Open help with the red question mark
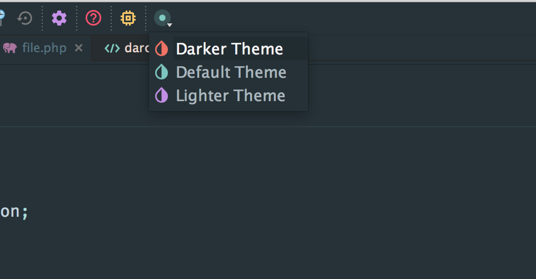536x279 pixels. point(93,18)
